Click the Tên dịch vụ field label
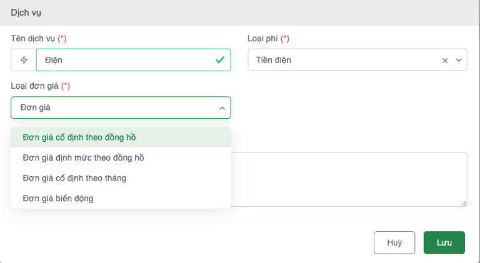Screen dimensions: 480x263 pos(33,39)
